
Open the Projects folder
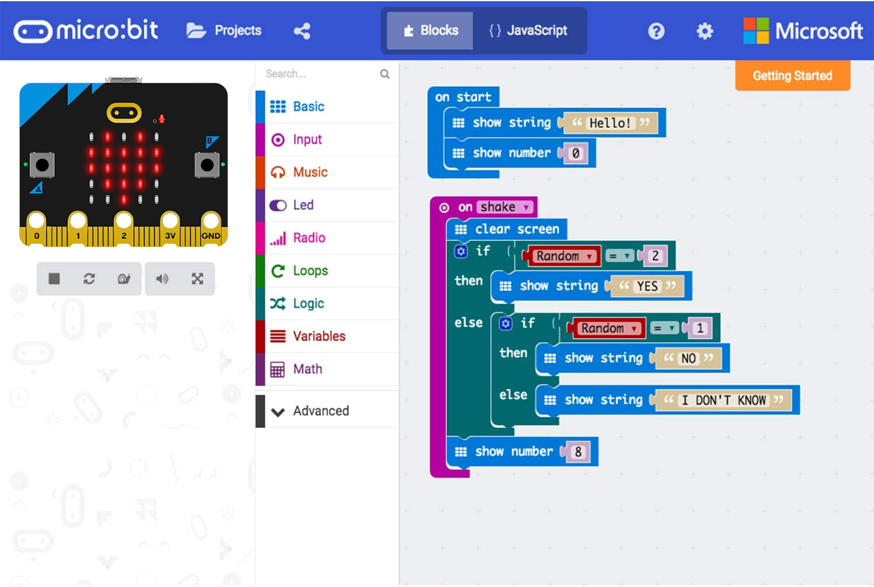pyautogui.click(x=224, y=30)
